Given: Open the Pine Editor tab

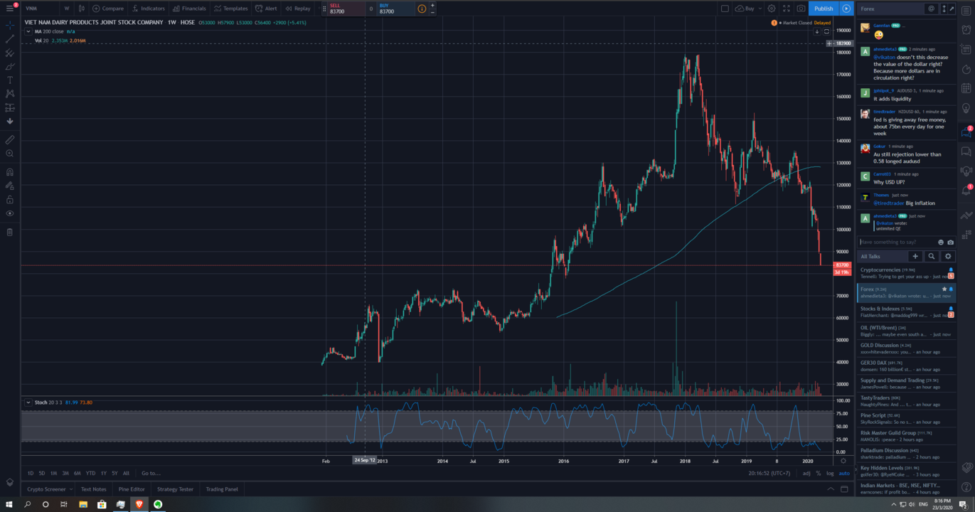Looking at the screenshot, I should 132,489.
